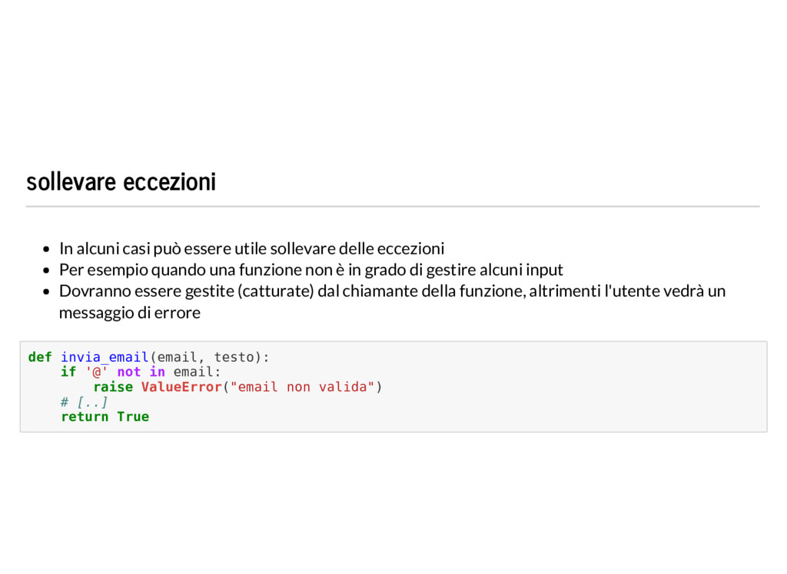Click the bullet starting with "Per esempio quando"
Screen dimensions: 787x574
(x=311, y=270)
